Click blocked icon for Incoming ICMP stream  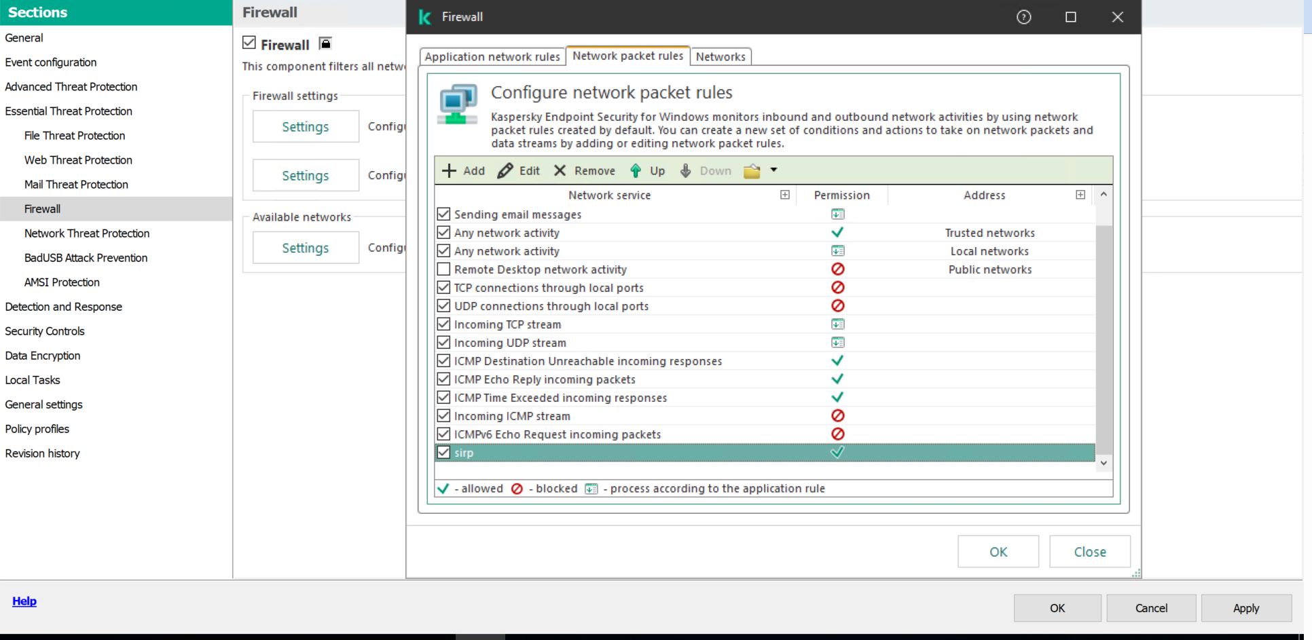838,416
